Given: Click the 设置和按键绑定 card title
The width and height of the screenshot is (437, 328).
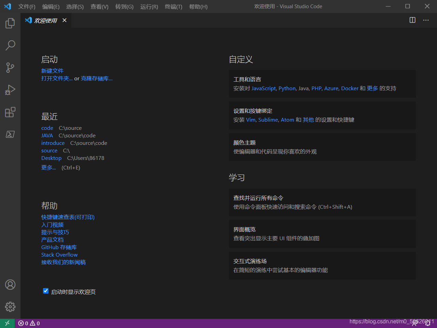Looking at the screenshot, I should pyautogui.click(x=253, y=111).
